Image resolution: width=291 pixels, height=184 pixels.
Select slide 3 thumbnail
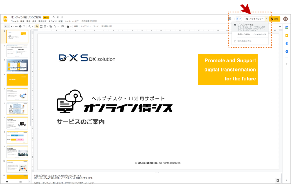pyautogui.click(x=17, y=66)
